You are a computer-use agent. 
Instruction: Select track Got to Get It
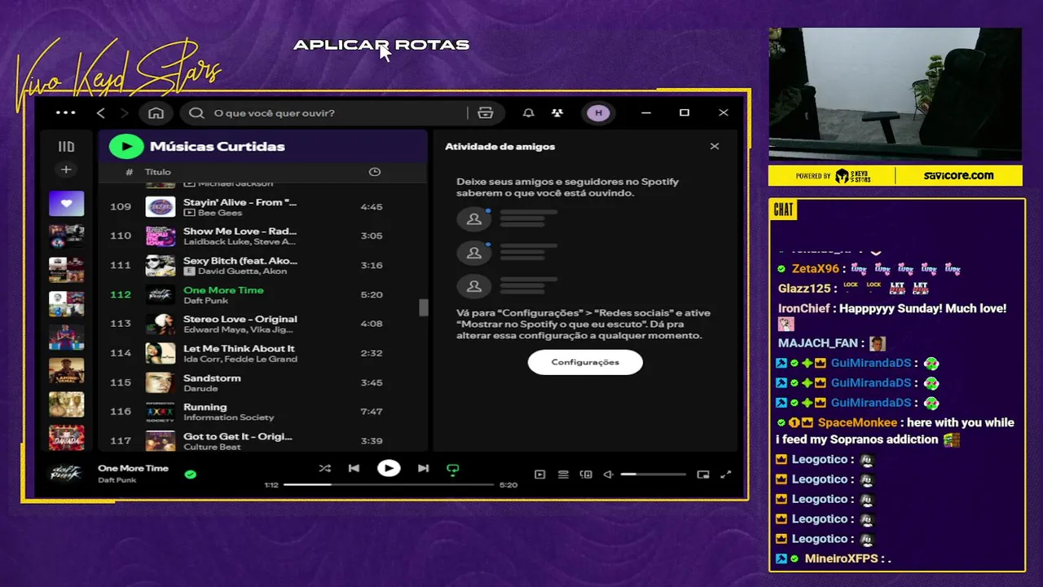261,440
